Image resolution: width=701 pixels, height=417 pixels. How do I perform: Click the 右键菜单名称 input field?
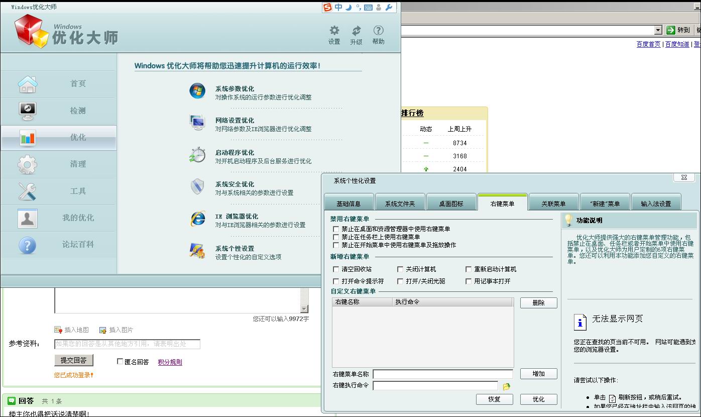[443, 374]
